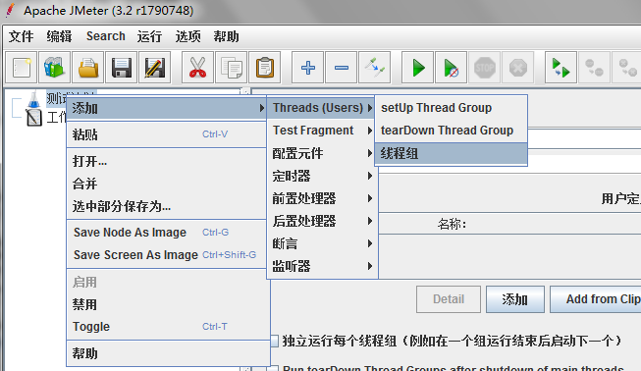
Task: Click the Remote Shutdown All icon
Action: 627,68
